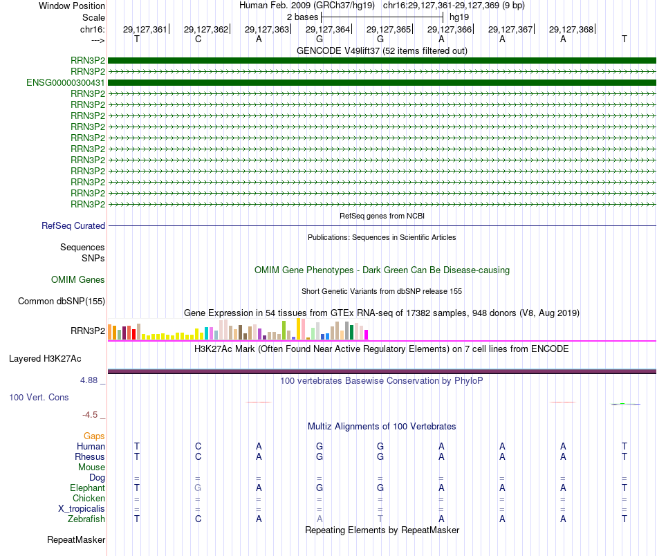Click the Dog species label
Image resolution: width=657 pixels, height=556 pixels.
click(x=98, y=478)
